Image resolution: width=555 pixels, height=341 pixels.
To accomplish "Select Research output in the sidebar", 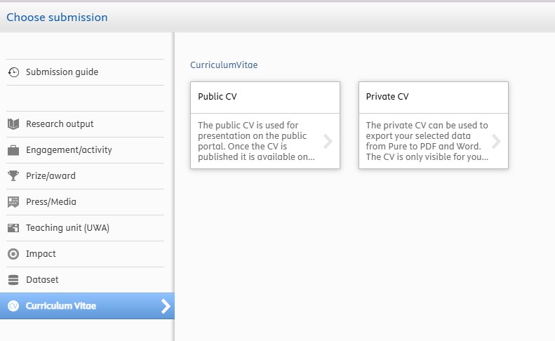I will coord(60,124).
